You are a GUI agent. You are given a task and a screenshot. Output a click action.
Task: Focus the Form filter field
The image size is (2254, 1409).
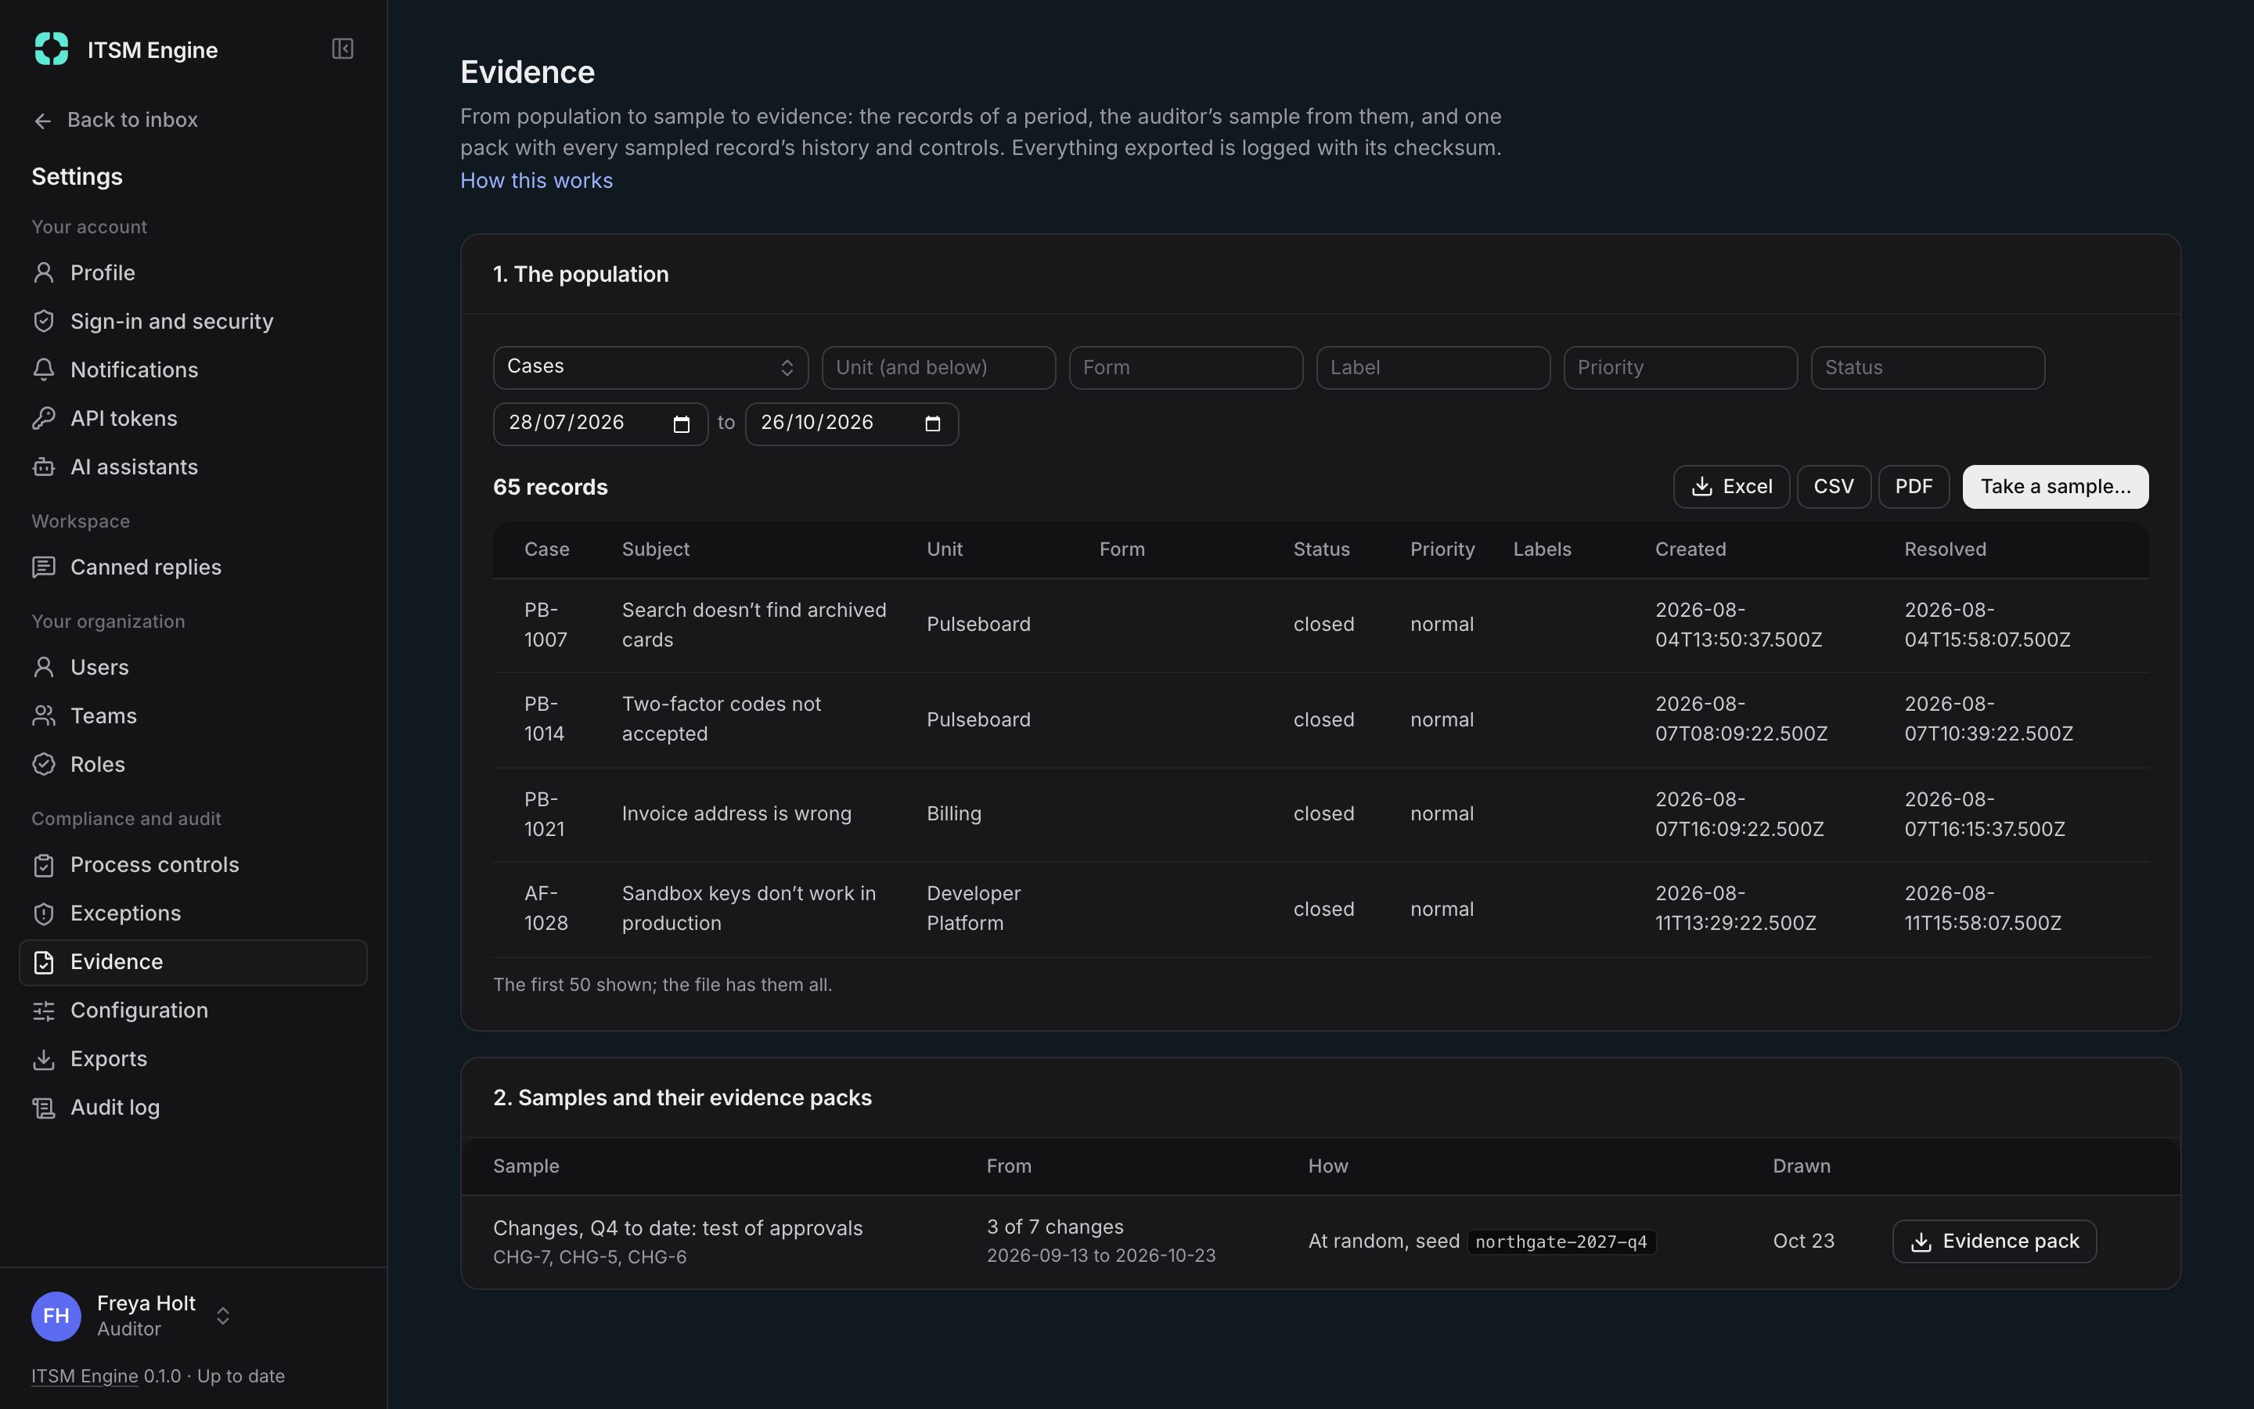pyautogui.click(x=1186, y=367)
